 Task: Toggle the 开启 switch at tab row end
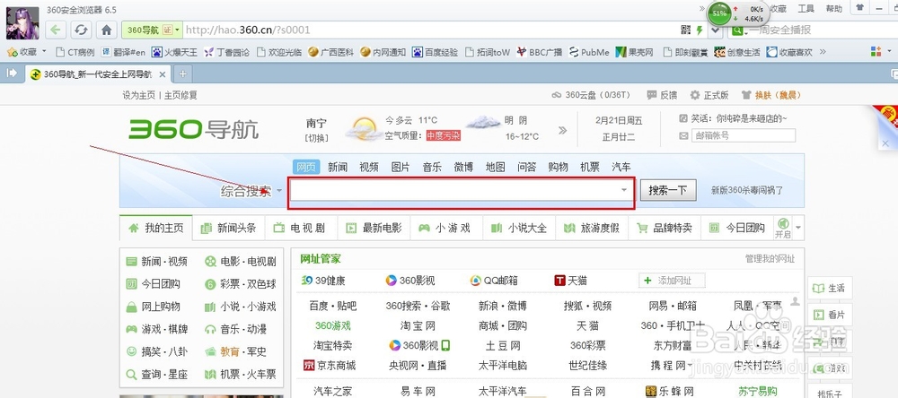(x=783, y=227)
